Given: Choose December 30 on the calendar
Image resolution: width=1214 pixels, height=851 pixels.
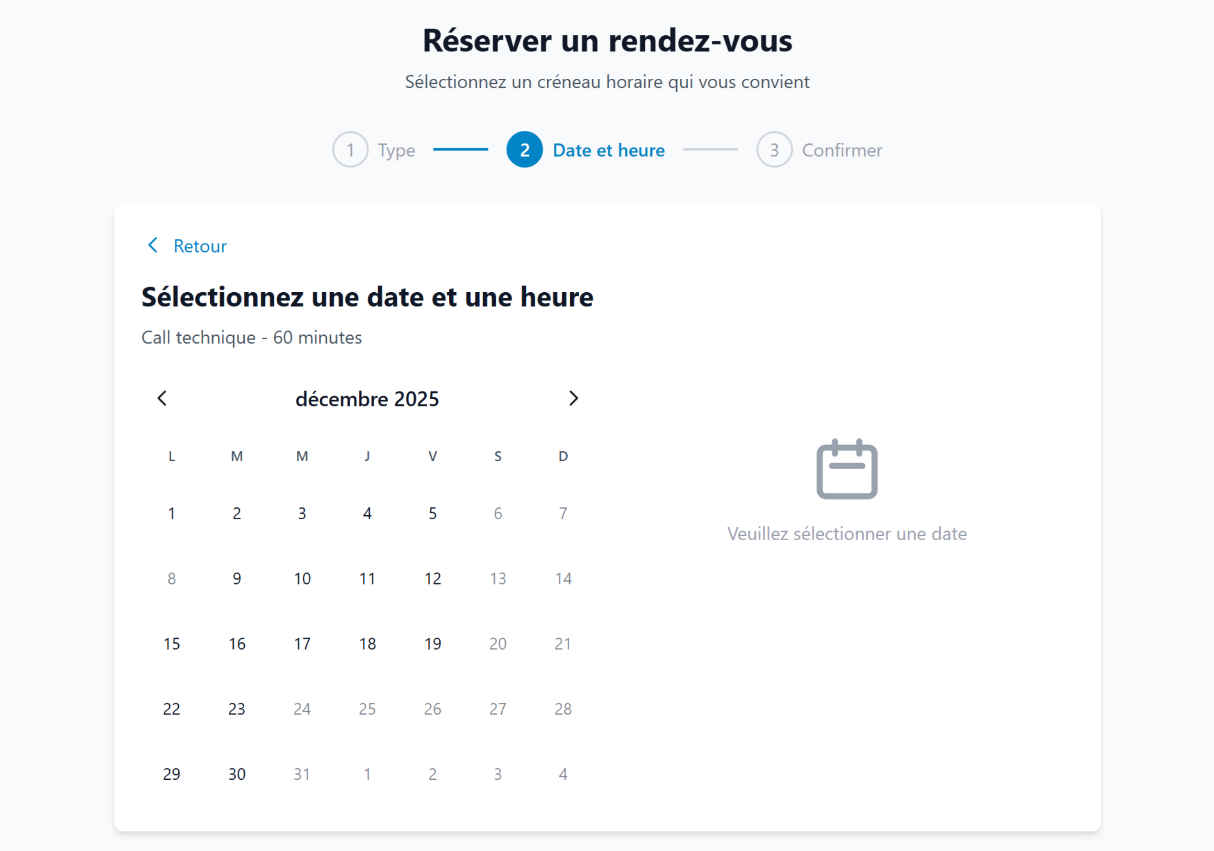Looking at the screenshot, I should [x=237, y=774].
